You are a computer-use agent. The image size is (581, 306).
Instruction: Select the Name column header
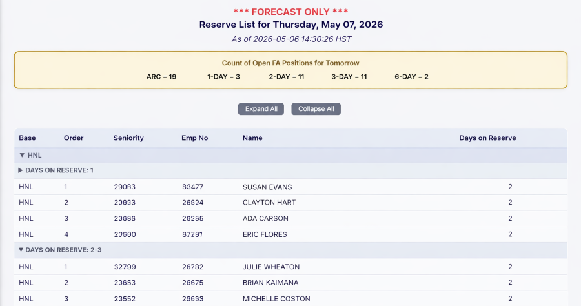[252, 138]
